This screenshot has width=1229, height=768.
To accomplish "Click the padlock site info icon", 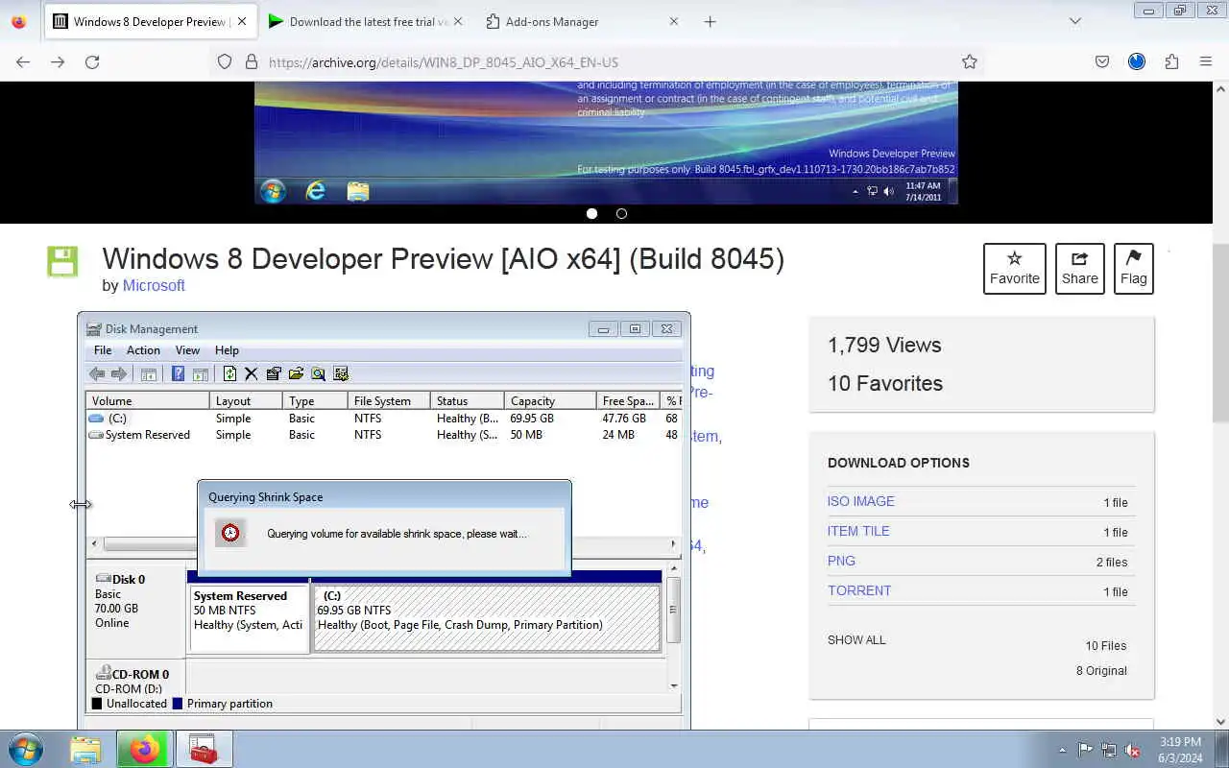I will click(252, 61).
